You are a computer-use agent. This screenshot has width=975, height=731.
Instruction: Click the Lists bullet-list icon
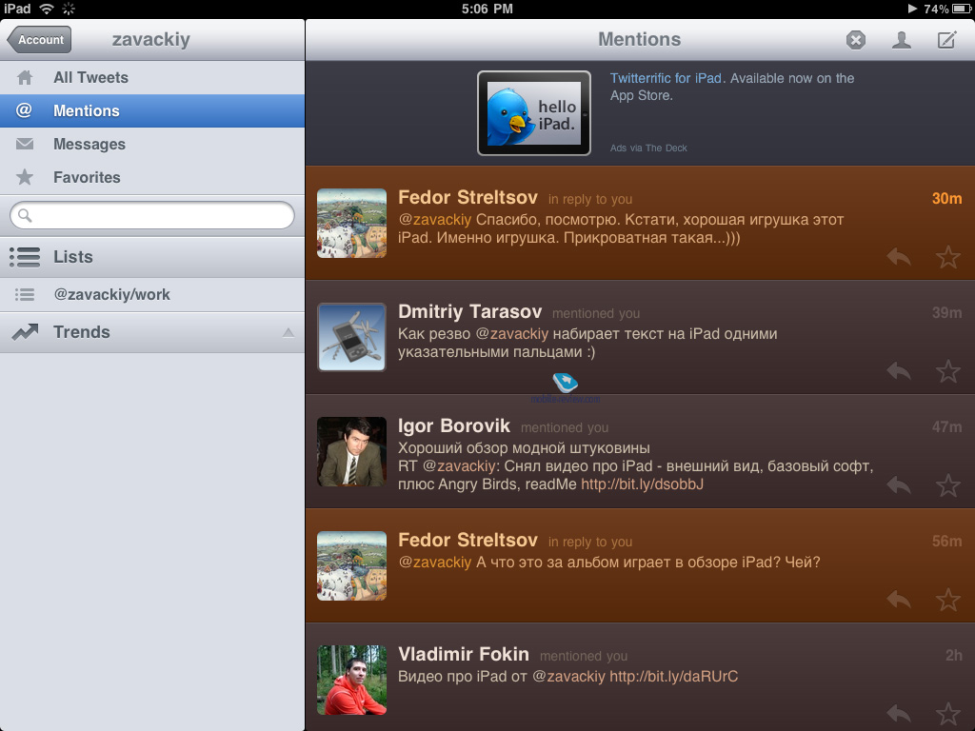tap(25, 257)
